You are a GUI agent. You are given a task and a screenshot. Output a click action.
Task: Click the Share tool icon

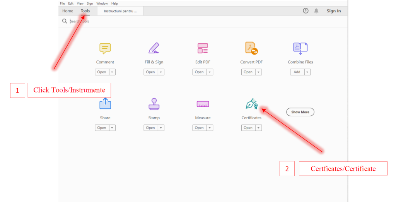(105, 104)
